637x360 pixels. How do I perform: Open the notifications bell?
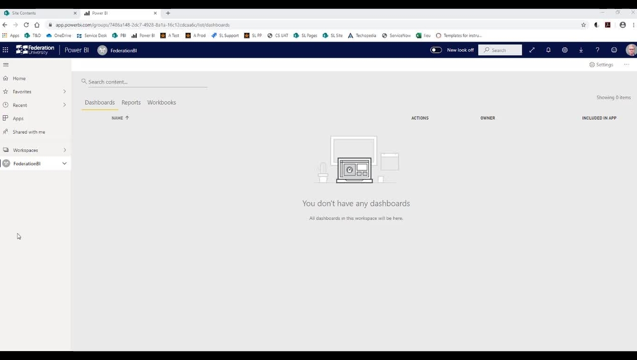tap(548, 50)
